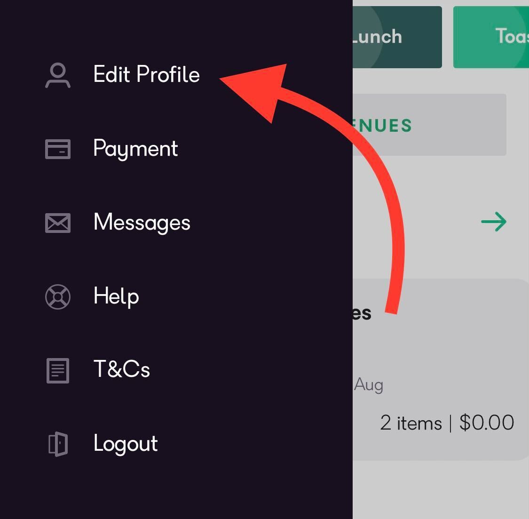Click the Payment card icon
529x519 pixels.
pyautogui.click(x=58, y=149)
